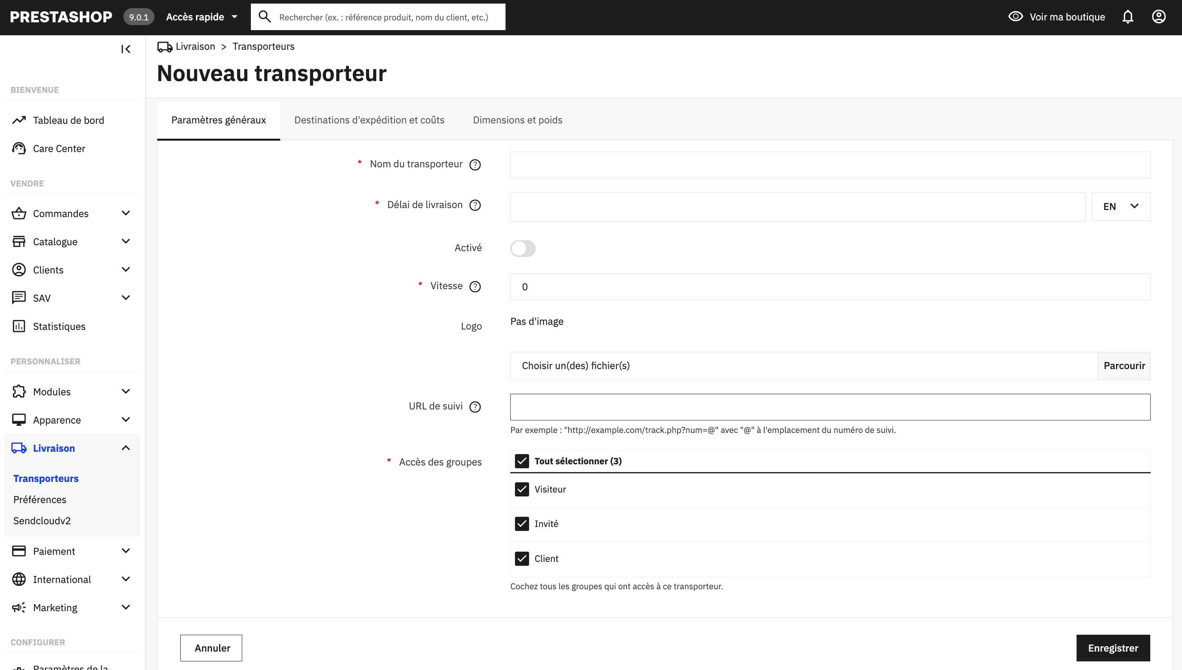1182x670 pixels.
Task: Click the Apparence monitor icon
Action: [19, 420]
